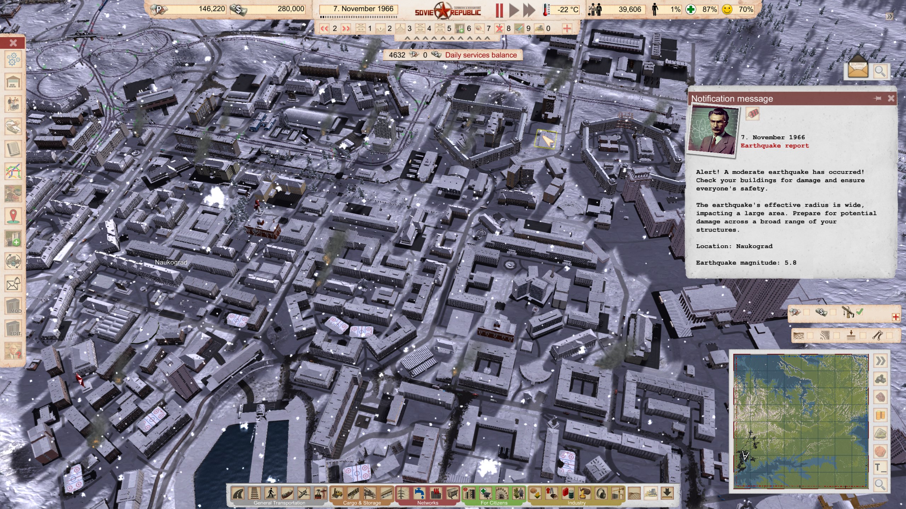Click the electricity pylon network icon
The height and width of the screenshot is (509, 906).
point(402,493)
